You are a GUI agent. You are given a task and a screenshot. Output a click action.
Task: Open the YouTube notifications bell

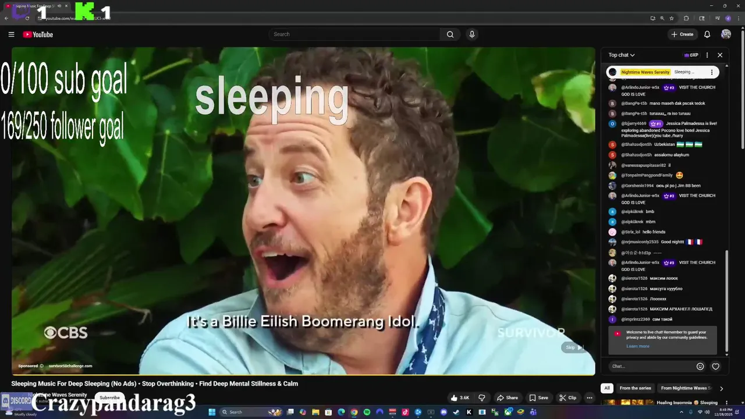pyautogui.click(x=707, y=34)
